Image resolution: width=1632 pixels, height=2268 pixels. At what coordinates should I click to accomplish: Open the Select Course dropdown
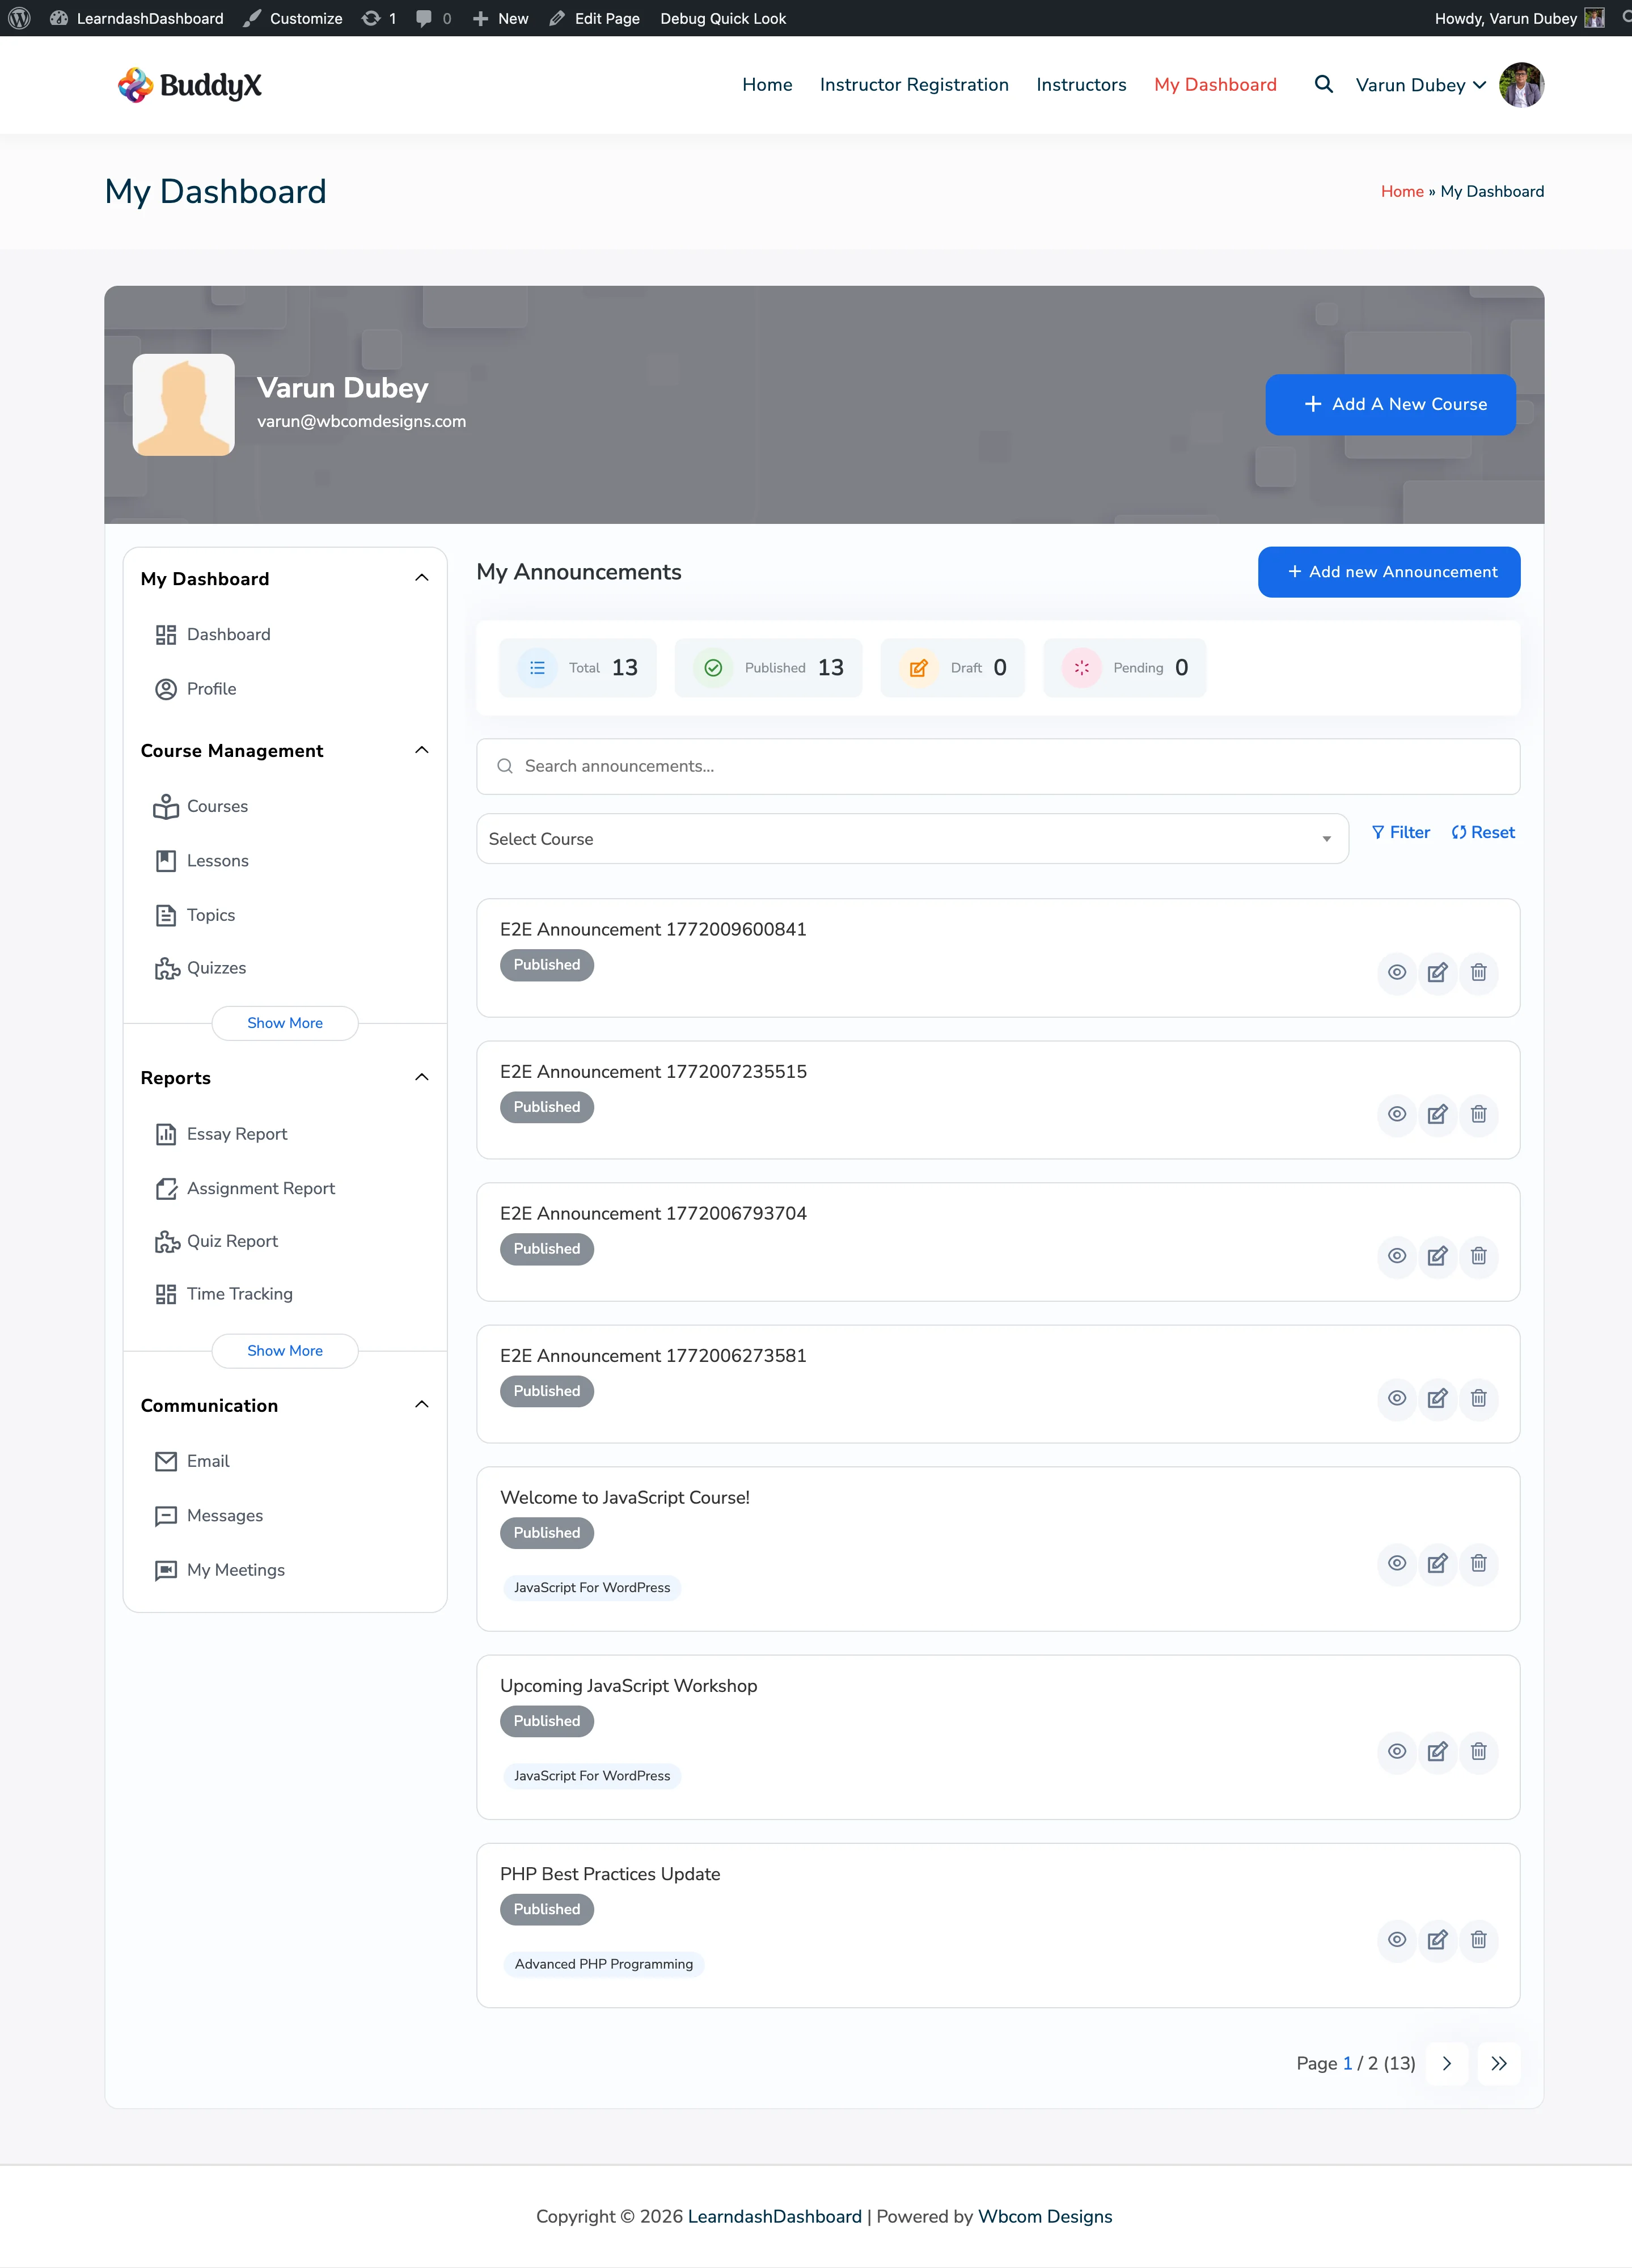pyautogui.click(x=912, y=839)
